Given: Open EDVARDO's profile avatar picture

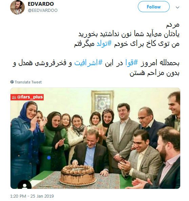Looking at the screenshot, I should coord(17,7).
